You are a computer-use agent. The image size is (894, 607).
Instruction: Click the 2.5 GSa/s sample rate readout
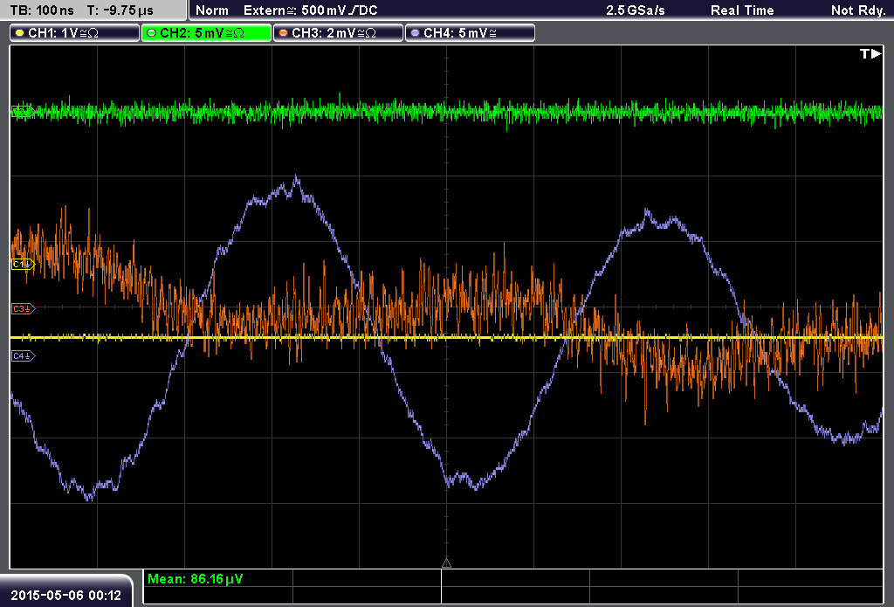click(x=636, y=10)
